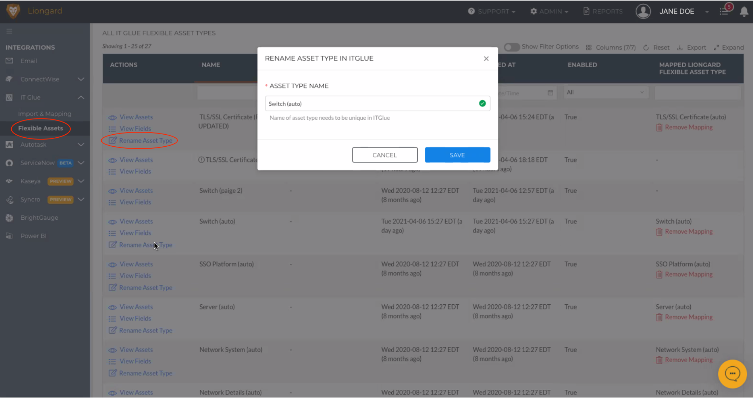The width and height of the screenshot is (754, 398).
Task: Expand the table to full view
Action: point(728,47)
